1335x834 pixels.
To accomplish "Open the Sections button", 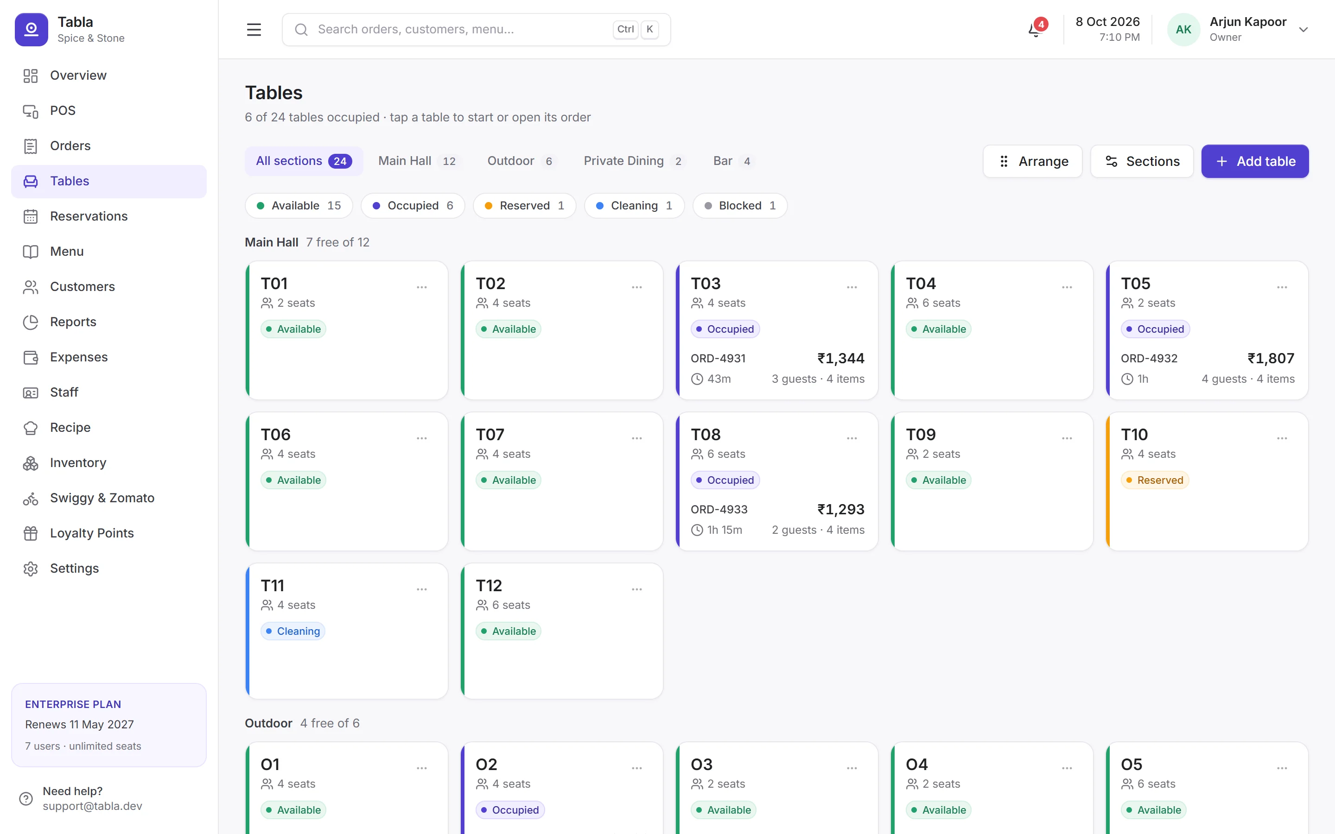I will pos(1141,162).
